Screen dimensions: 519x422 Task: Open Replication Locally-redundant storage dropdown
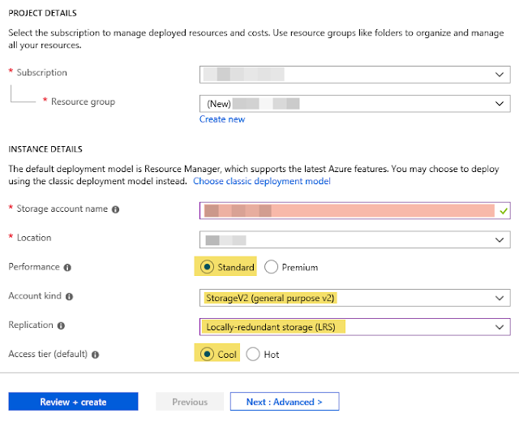coord(355,327)
